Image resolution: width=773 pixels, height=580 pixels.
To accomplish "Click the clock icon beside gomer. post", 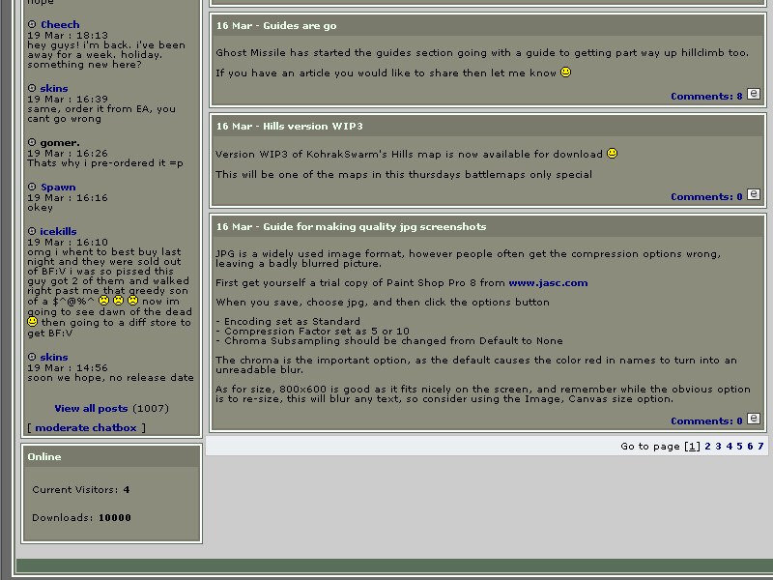I will [32, 142].
